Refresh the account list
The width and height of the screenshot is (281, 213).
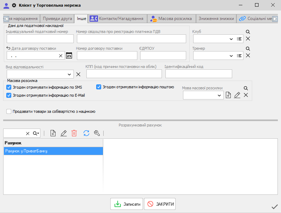point(86,133)
